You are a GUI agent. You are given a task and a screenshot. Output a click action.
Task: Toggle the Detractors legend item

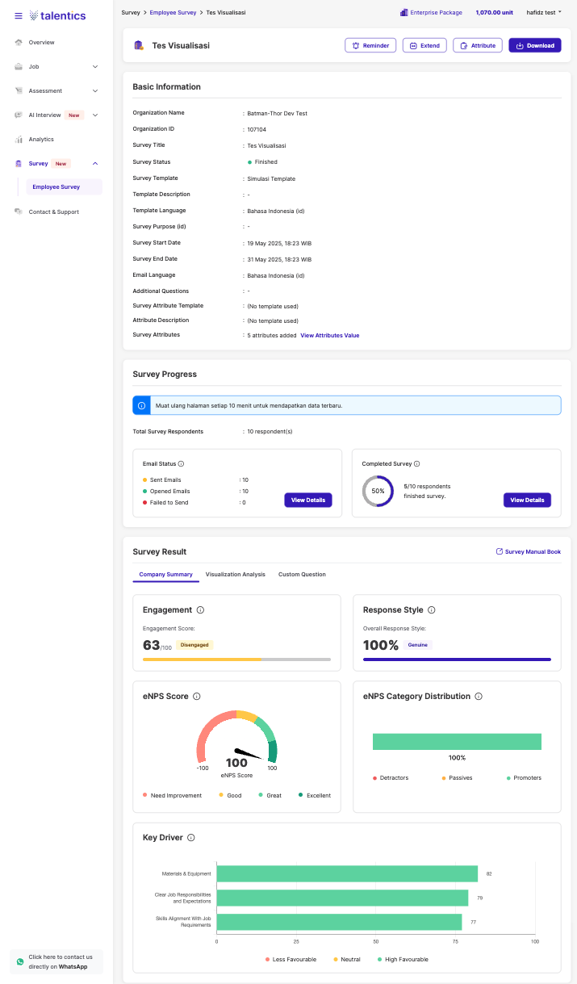[x=391, y=778]
